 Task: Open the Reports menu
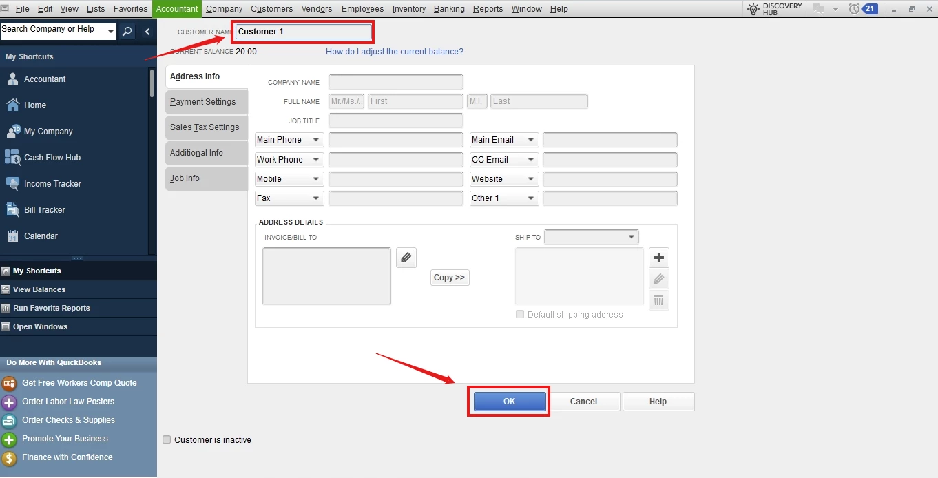click(x=488, y=9)
